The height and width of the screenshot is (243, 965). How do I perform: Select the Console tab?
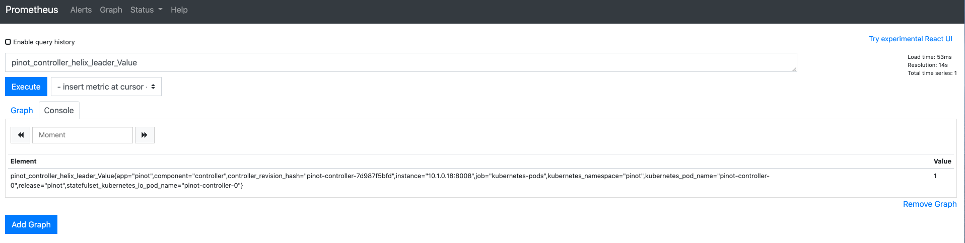(x=59, y=110)
